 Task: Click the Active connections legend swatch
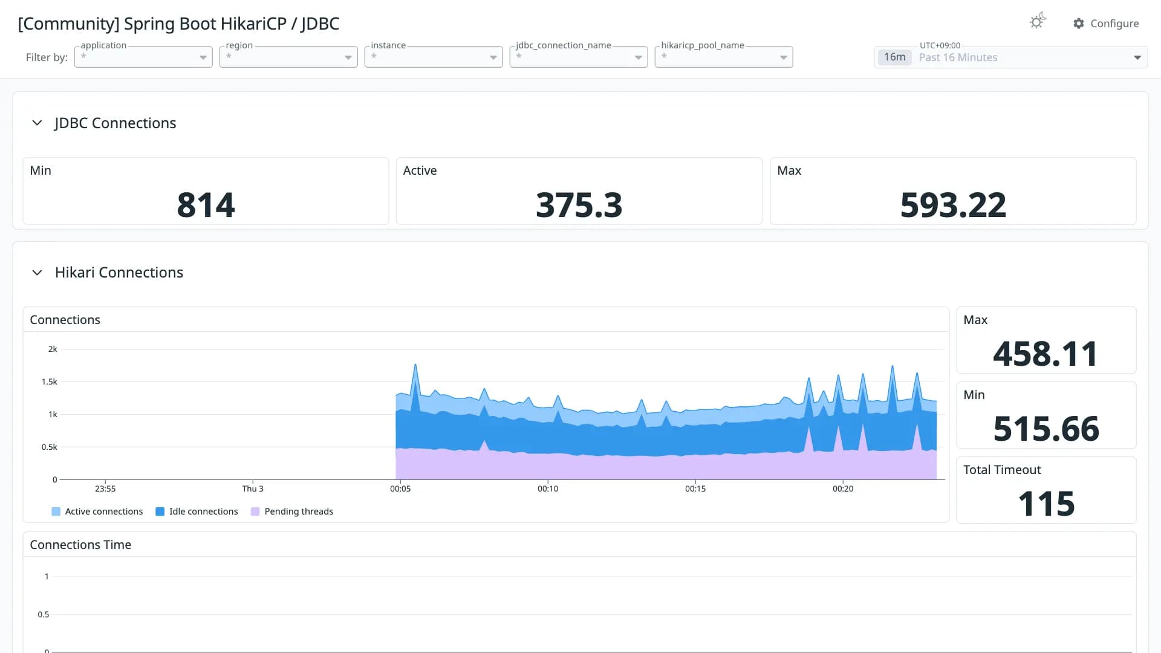point(56,512)
